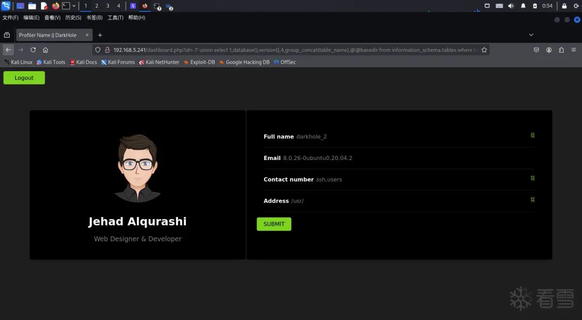Image resolution: width=582 pixels, height=320 pixels.
Task: Go back to the previous page
Action: pos(8,50)
